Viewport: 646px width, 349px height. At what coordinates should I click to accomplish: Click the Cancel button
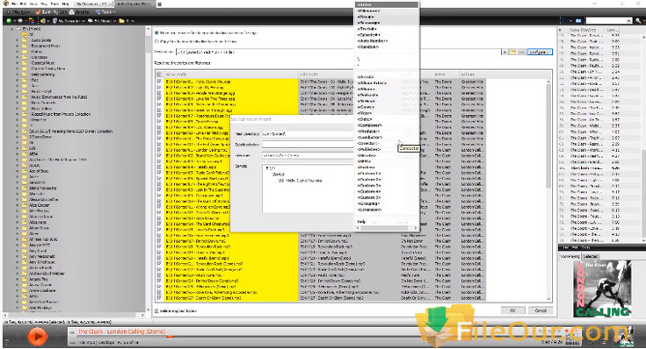541,310
